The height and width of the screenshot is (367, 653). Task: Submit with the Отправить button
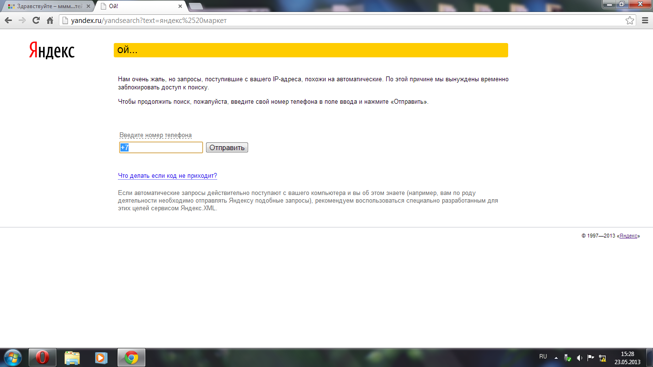click(227, 148)
